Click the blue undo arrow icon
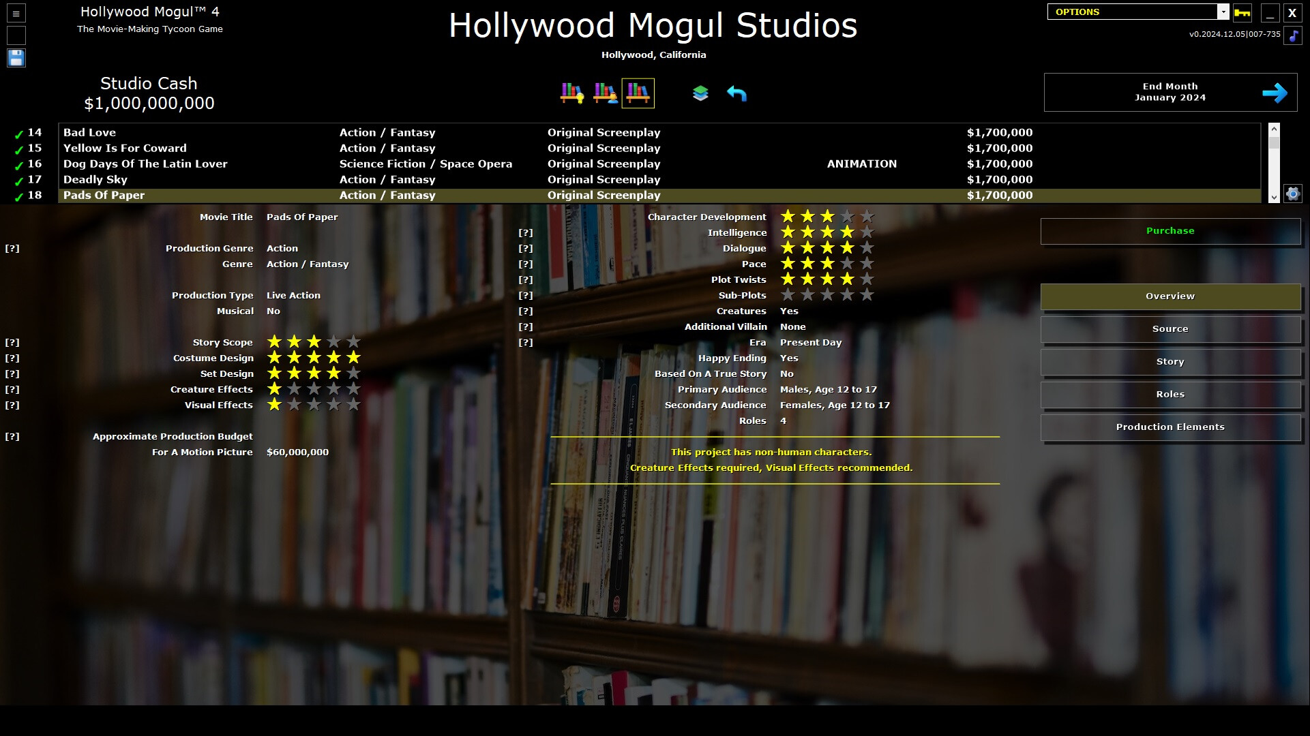 (738, 94)
